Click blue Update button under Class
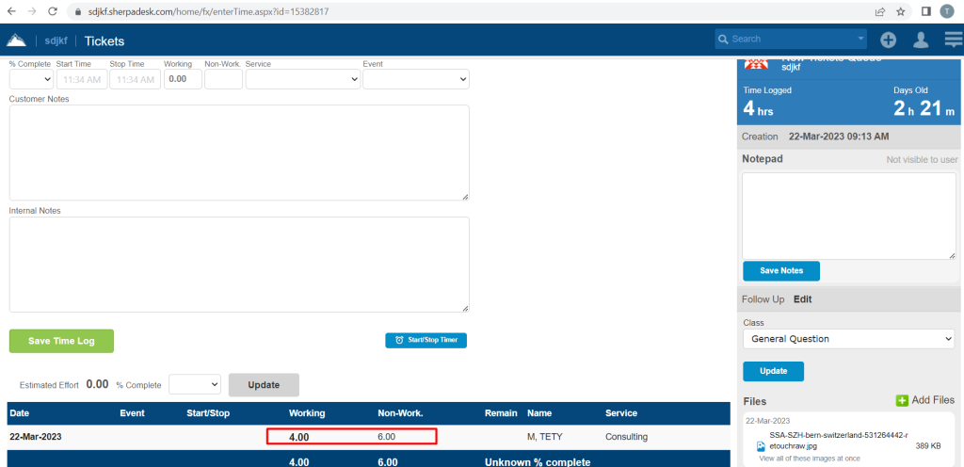This screenshot has width=964, height=467. (774, 371)
